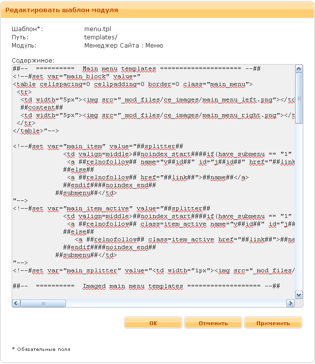Click the horizontal scrollbar thumb
Image resolution: width=315 pixels, height=364 pixels.
43,303
